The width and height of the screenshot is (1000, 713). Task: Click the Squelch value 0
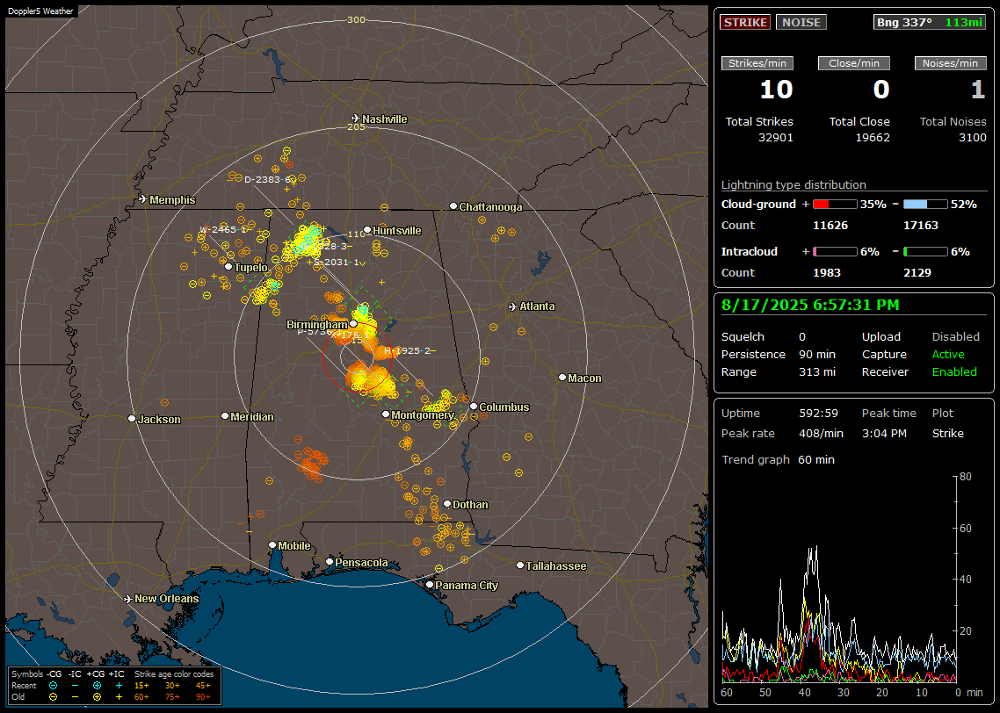pos(802,337)
